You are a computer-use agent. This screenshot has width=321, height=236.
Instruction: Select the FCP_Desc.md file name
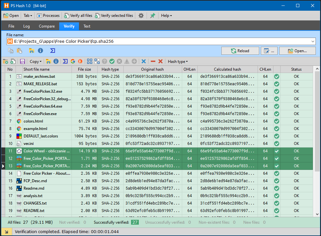coord(35,181)
